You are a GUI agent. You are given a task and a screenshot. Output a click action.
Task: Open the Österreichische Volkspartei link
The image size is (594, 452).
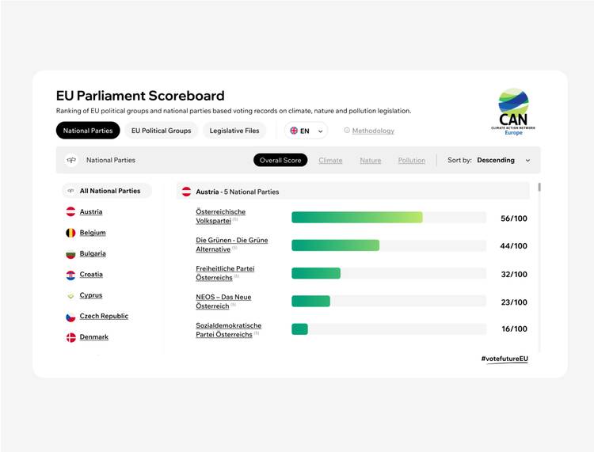click(x=220, y=216)
